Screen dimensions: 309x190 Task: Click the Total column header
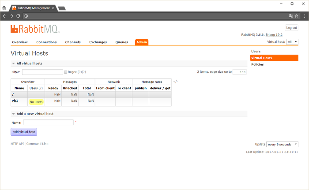(87, 88)
